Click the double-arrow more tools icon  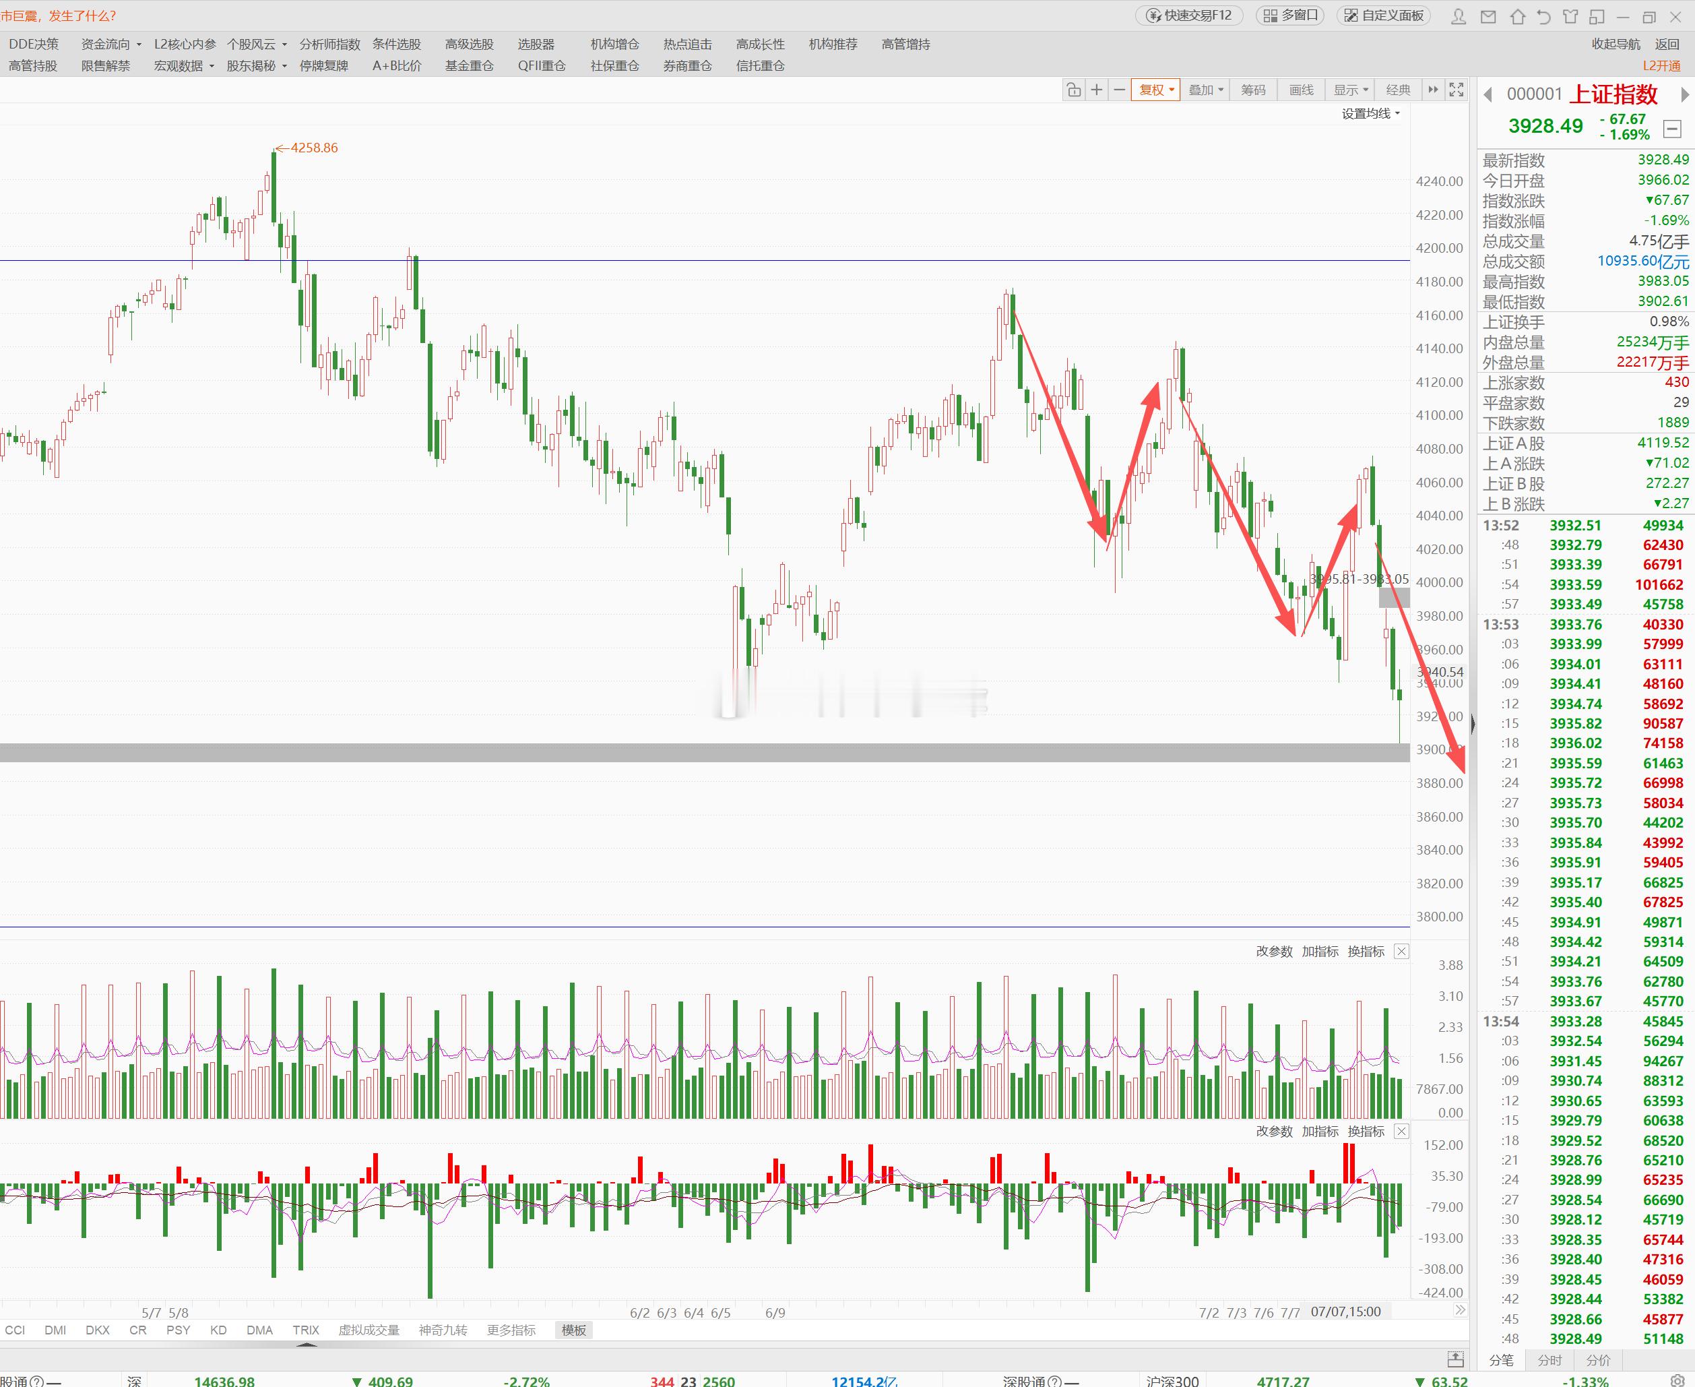point(1433,90)
